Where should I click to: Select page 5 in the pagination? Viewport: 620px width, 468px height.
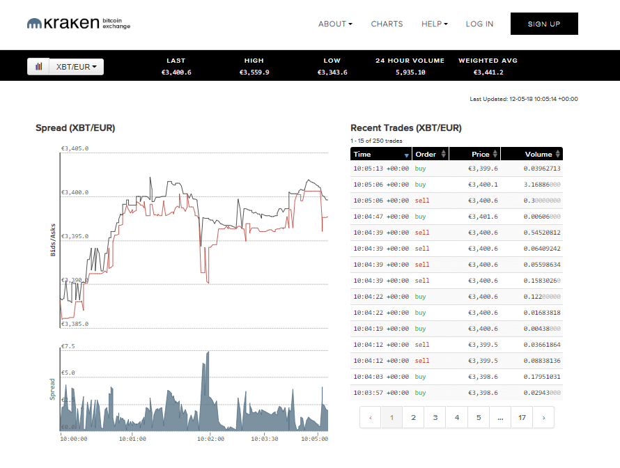coord(479,418)
